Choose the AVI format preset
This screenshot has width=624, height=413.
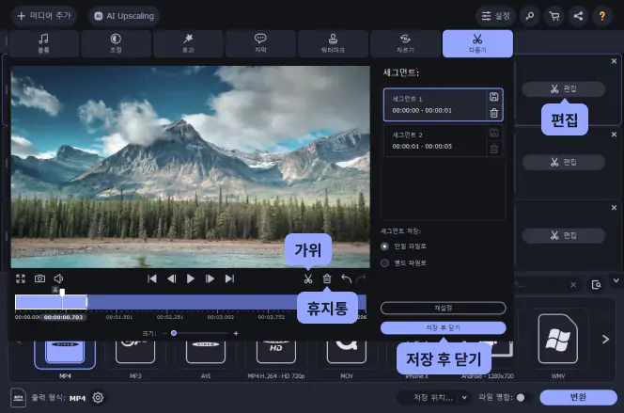(206, 356)
